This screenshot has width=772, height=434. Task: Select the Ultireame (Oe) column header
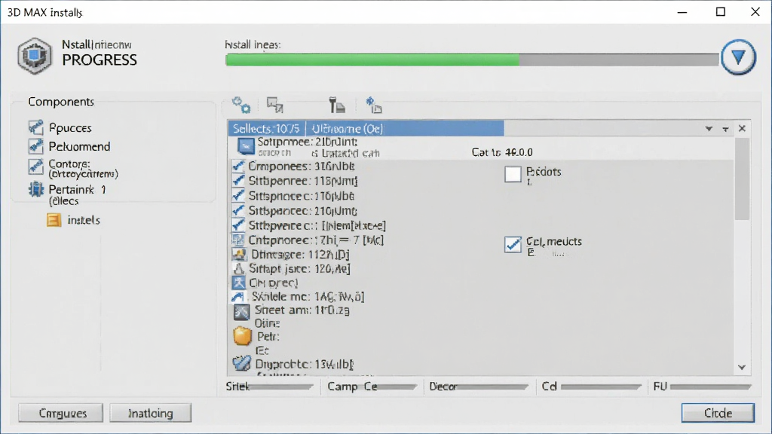point(405,129)
